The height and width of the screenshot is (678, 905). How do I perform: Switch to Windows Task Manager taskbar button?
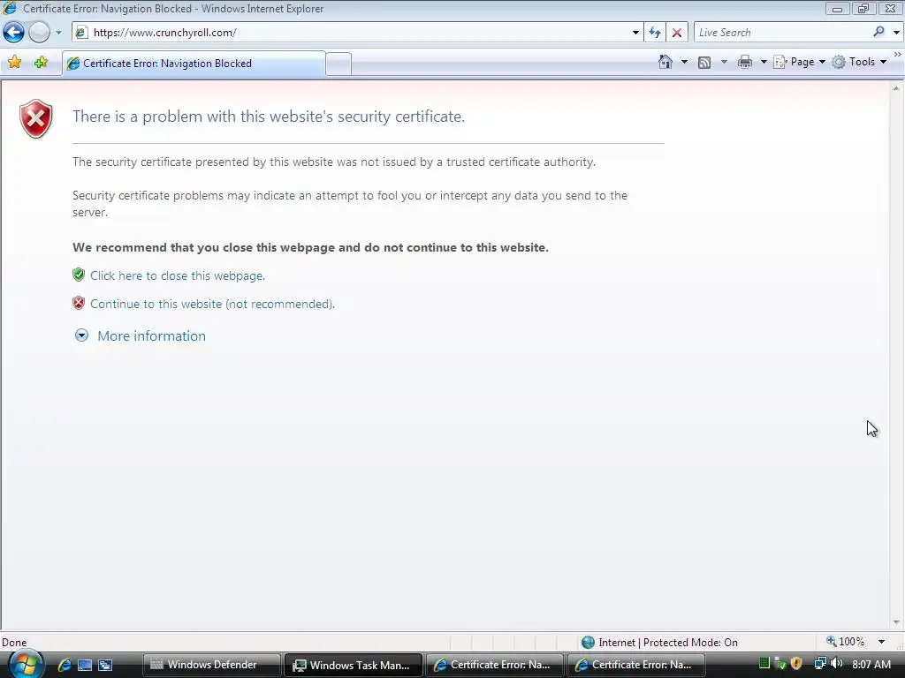point(354,665)
